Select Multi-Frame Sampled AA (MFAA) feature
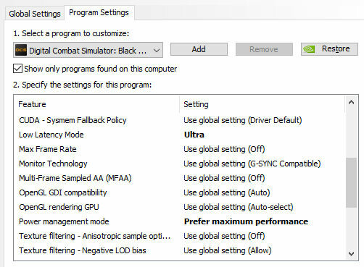Viewport: 364px width, 267px height. click(75, 178)
